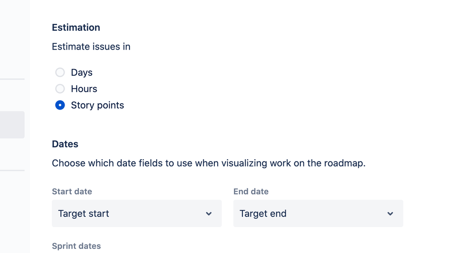Viewport: 451px width, 253px height.
Task: Open the End date dropdown
Action: tap(318, 213)
